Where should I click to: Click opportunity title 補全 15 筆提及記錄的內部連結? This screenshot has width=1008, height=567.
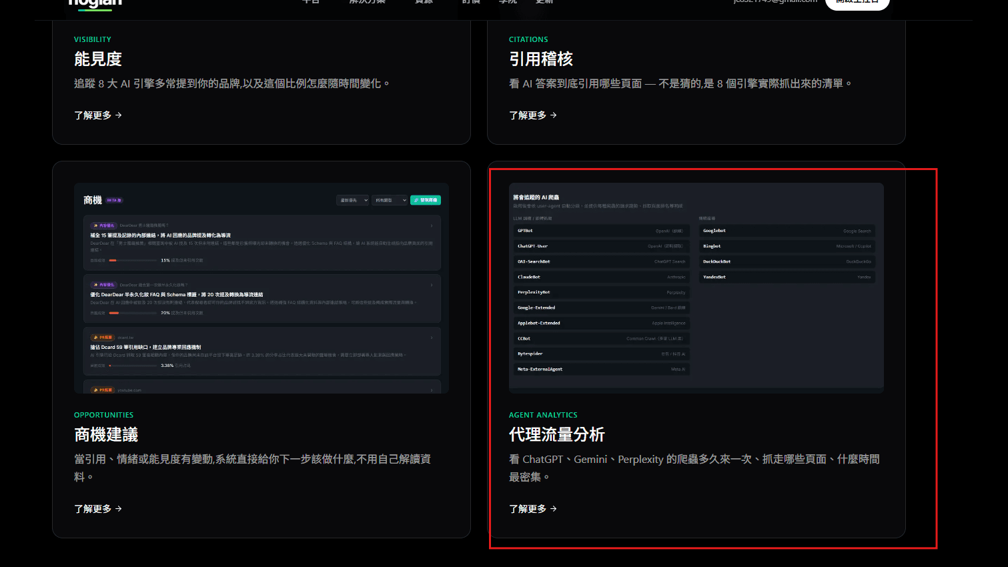pyautogui.click(x=161, y=235)
